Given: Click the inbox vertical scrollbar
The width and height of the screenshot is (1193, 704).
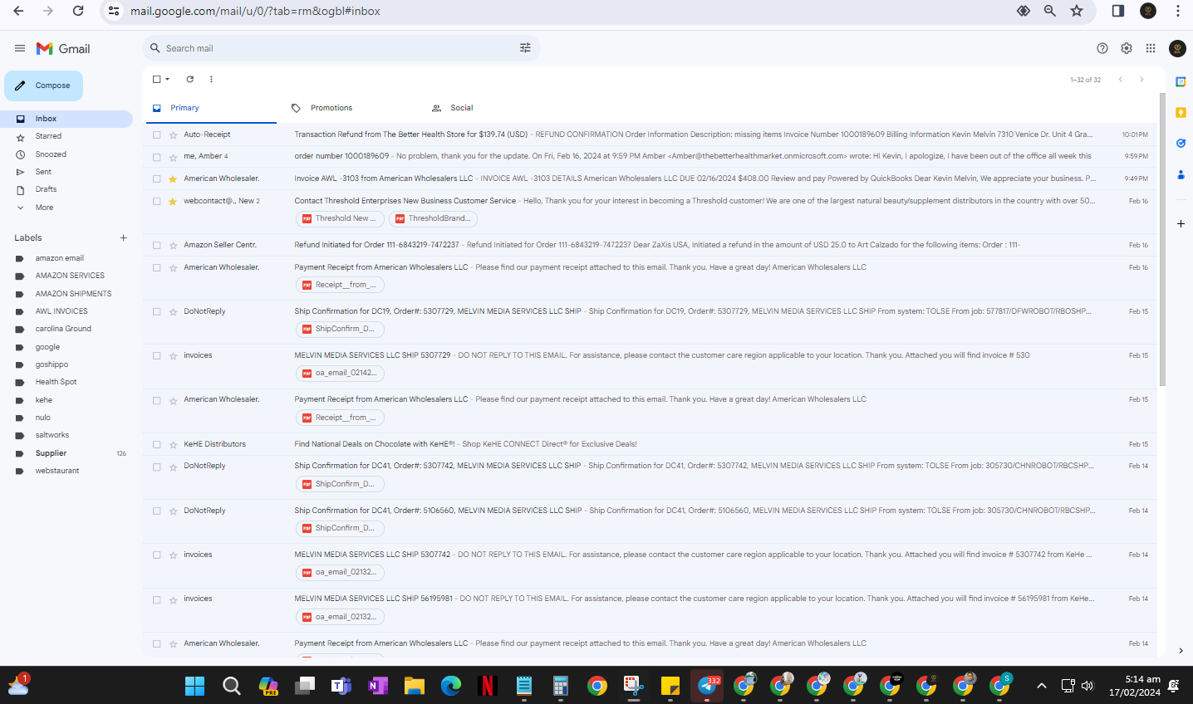Looking at the screenshot, I should click(x=1162, y=239).
